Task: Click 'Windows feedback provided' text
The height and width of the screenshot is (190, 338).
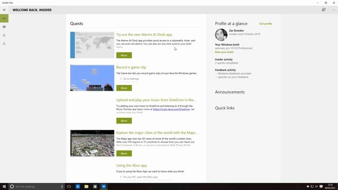Action: pos(233,74)
